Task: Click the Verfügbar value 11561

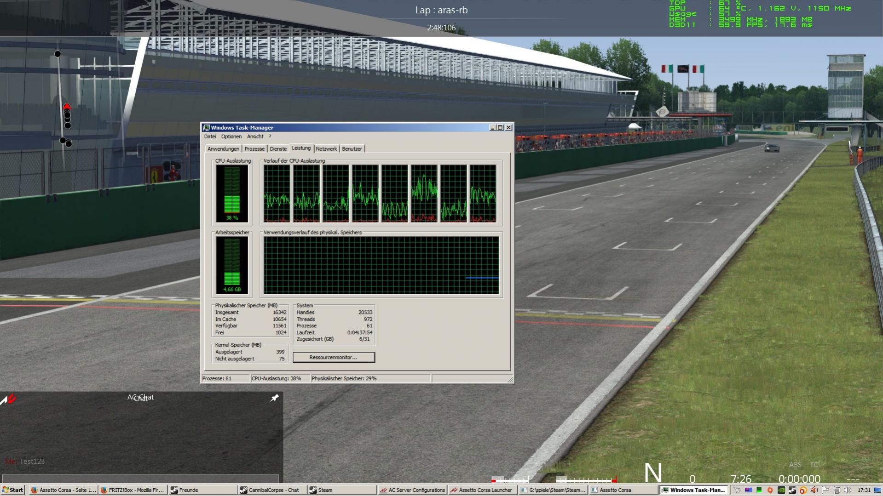Action: [x=279, y=326]
